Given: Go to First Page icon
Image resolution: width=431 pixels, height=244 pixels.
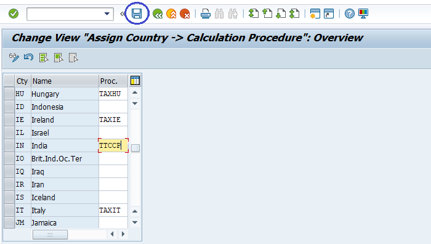Looking at the screenshot, I should 254,14.
